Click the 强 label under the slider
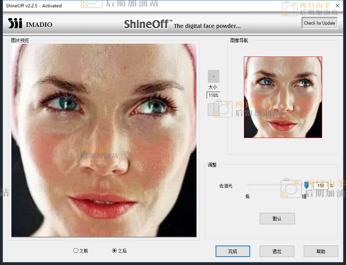 pos(304,196)
